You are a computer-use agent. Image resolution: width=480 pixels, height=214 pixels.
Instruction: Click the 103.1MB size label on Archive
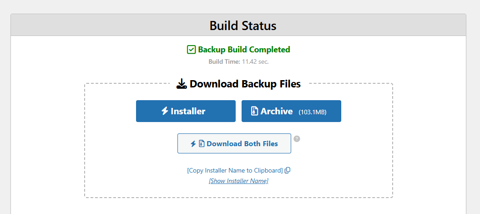click(x=313, y=112)
